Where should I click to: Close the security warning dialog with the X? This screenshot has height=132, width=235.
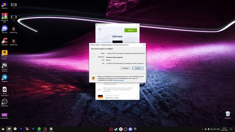point(144,45)
